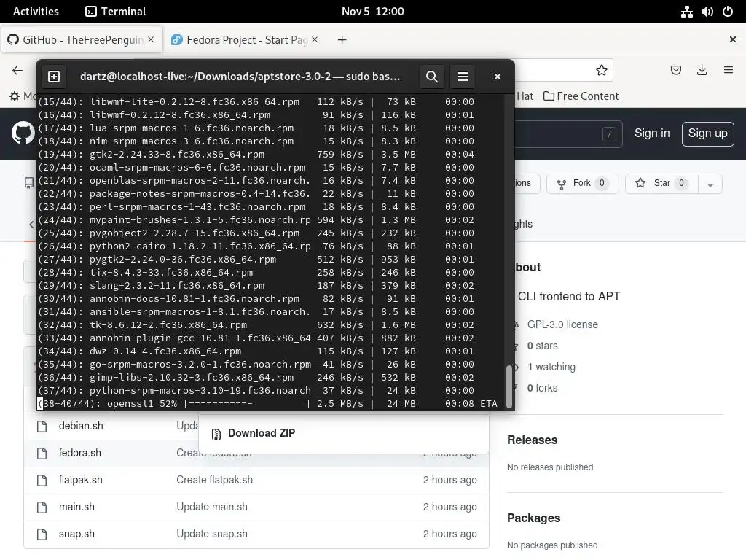Open main.sh file
Image resolution: width=746 pixels, height=560 pixels.
(x=76, y=507)
